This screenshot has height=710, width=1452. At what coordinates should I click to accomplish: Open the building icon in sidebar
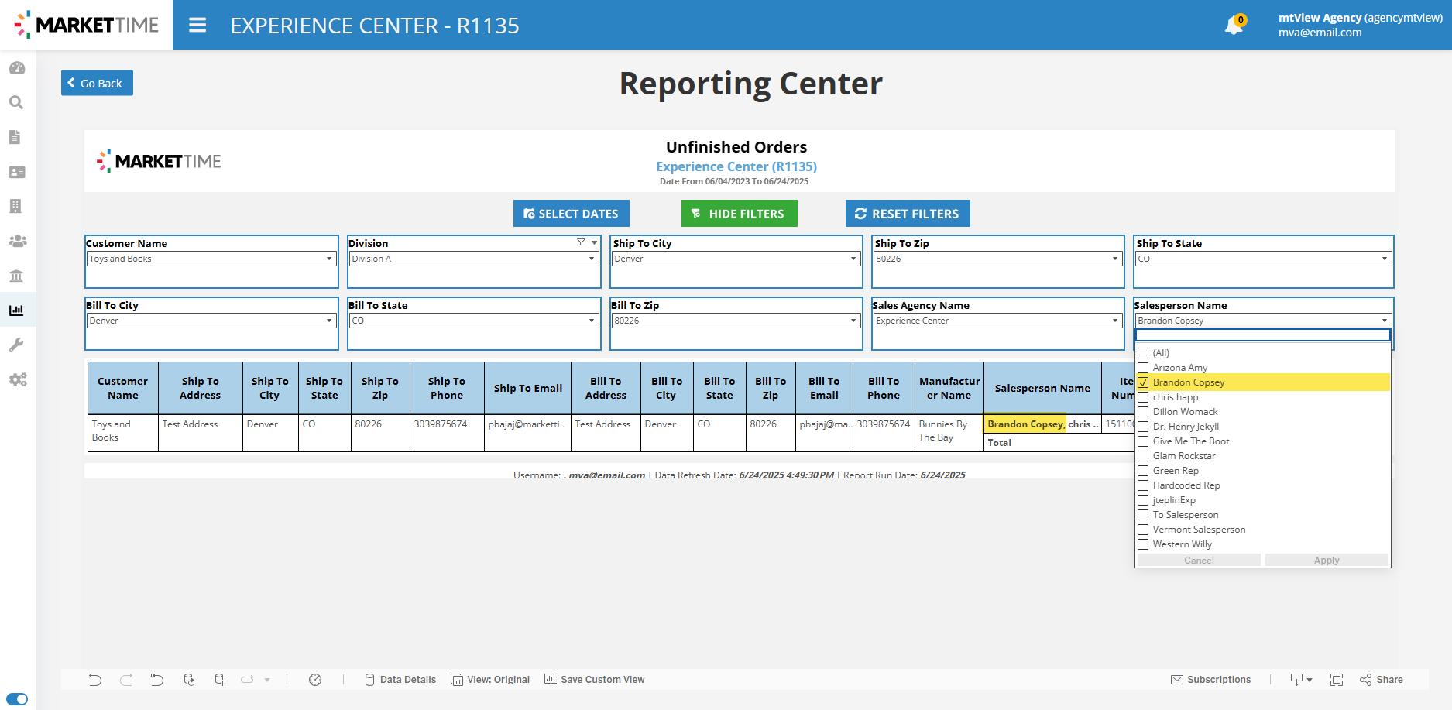pyautogui.click(x=15, y=206)
